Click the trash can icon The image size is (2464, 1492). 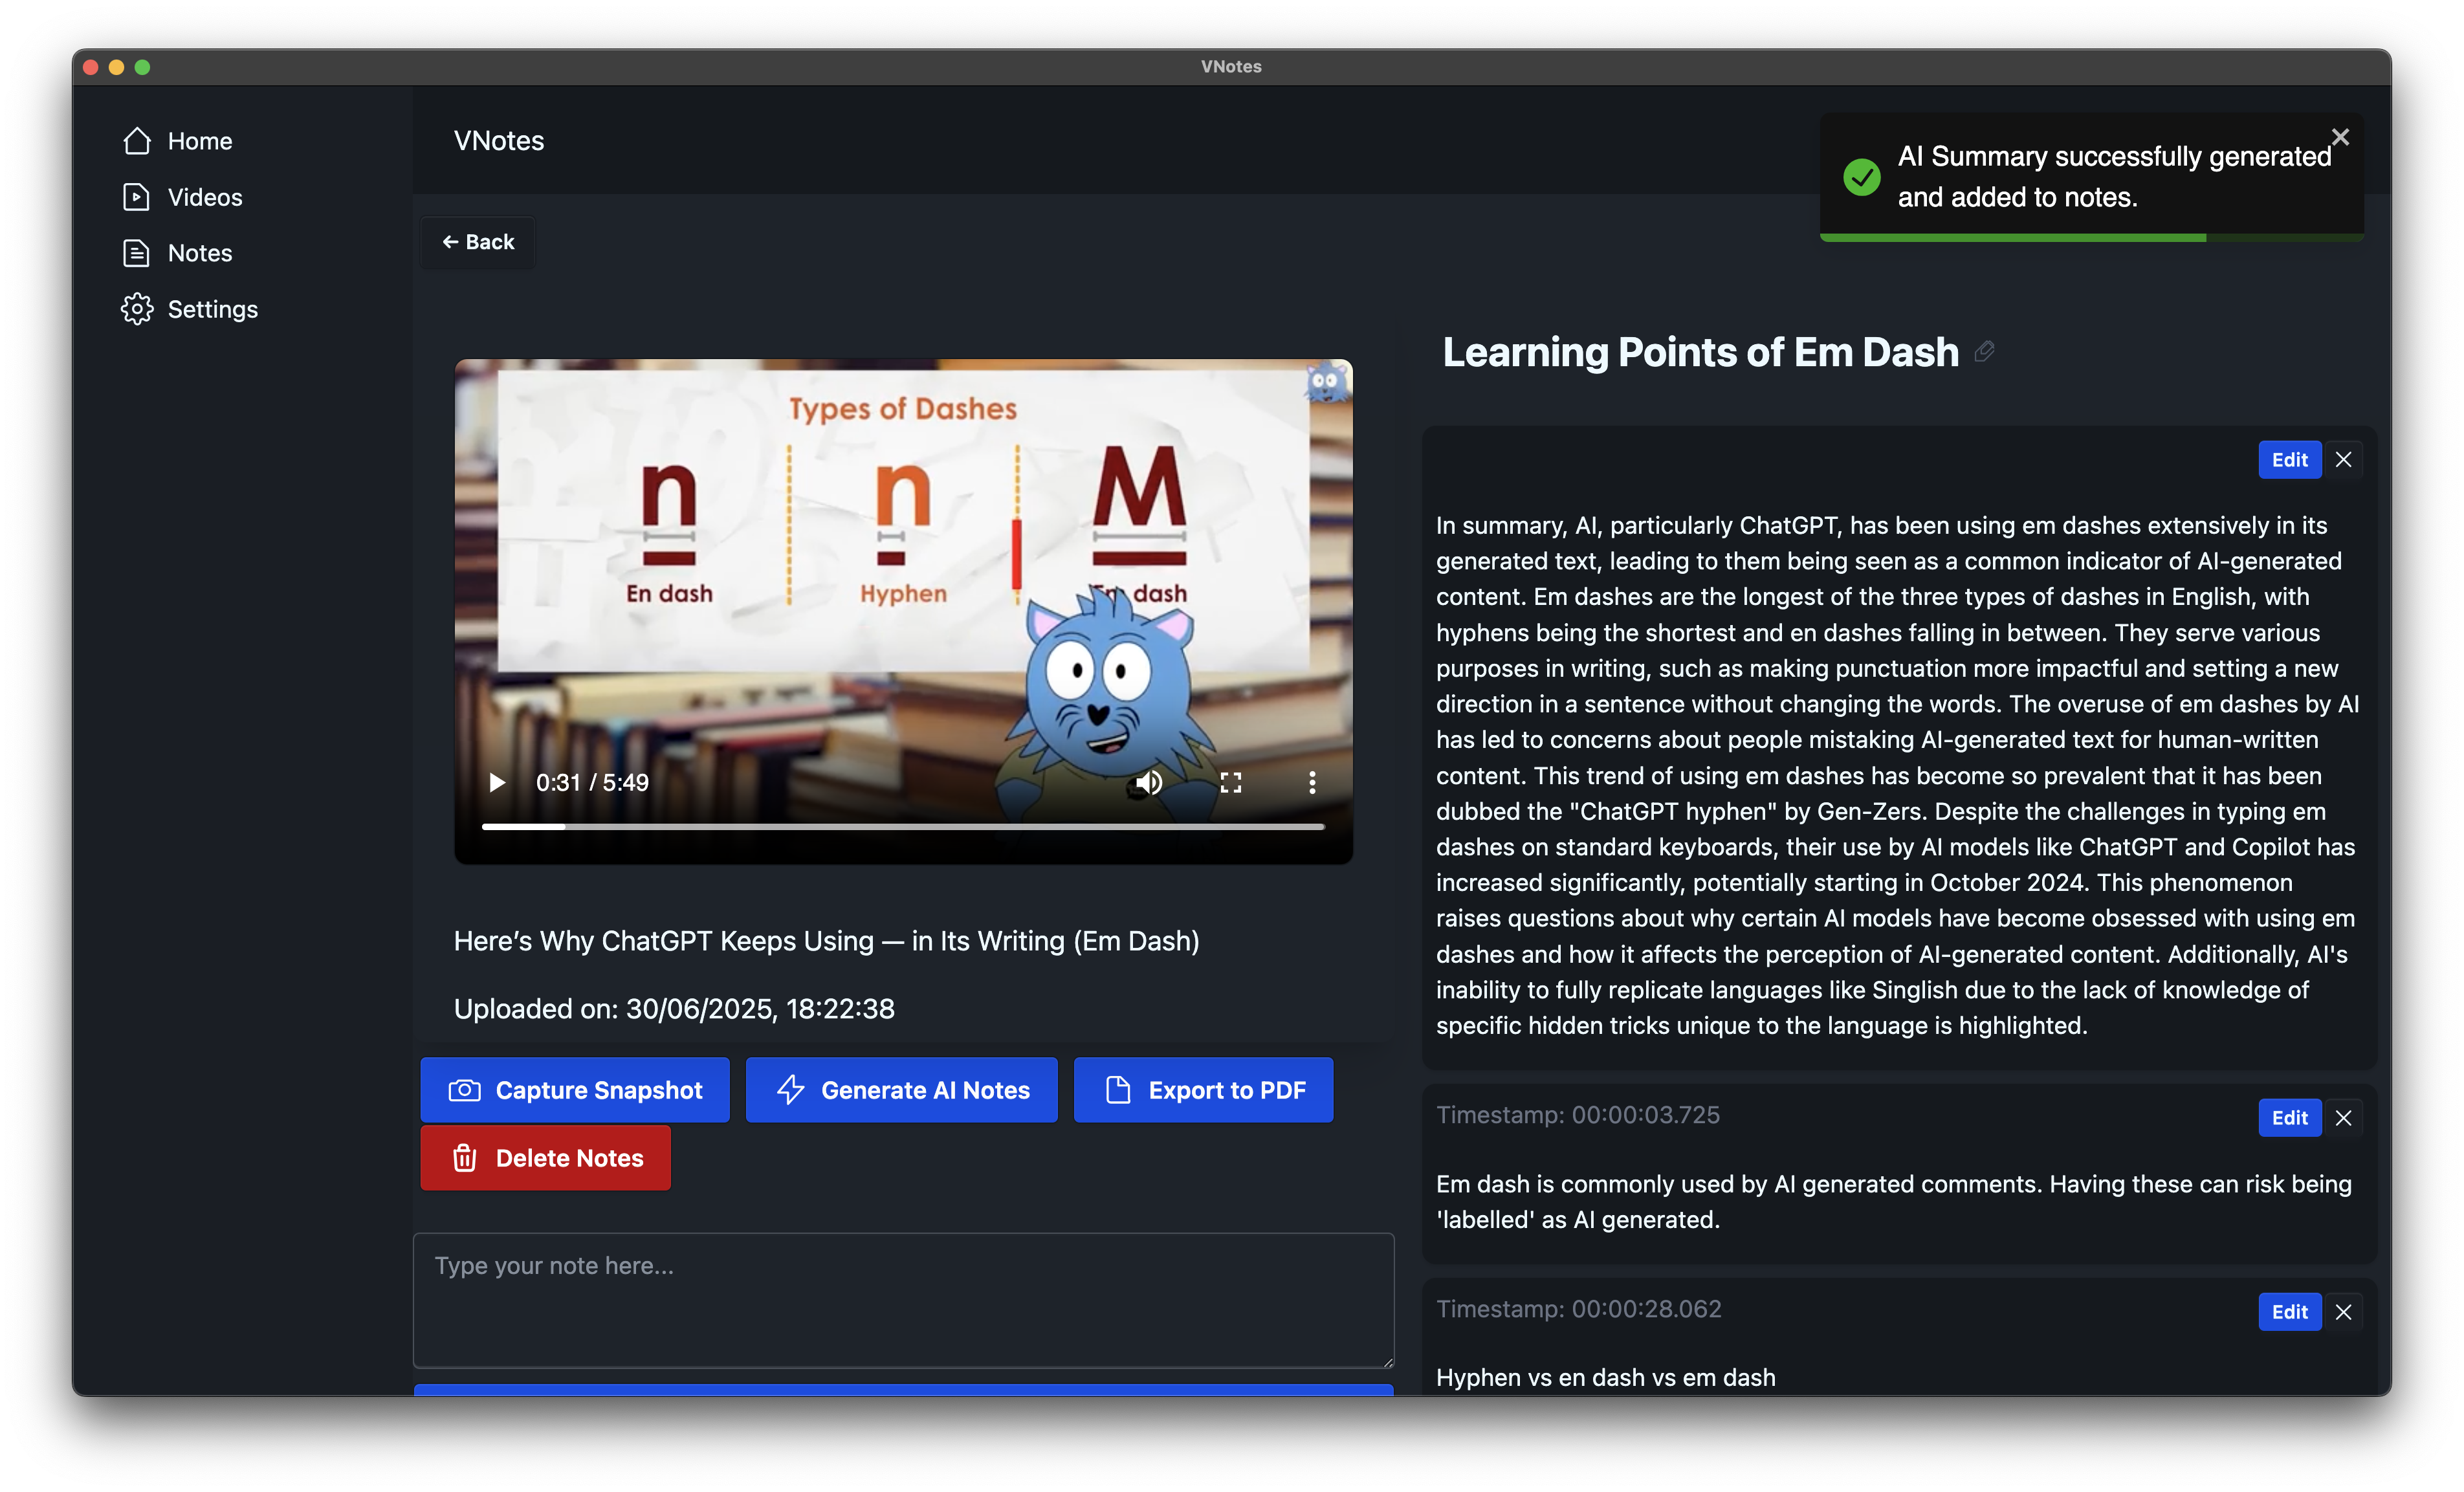[x=464, y=1158]
